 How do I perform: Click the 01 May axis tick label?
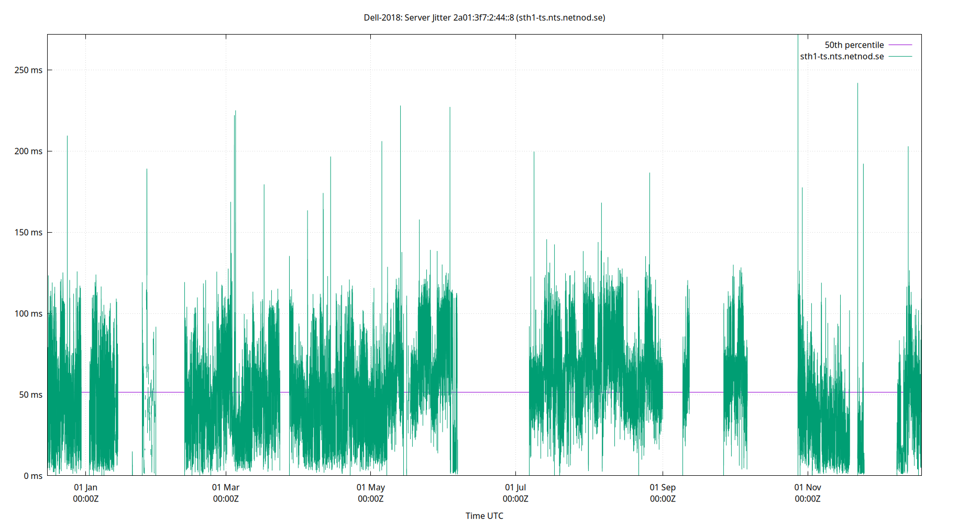click(x=370, y=487)
